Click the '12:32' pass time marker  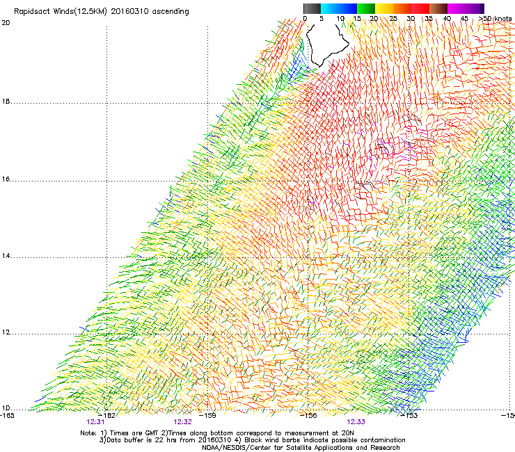coord(182,422)
